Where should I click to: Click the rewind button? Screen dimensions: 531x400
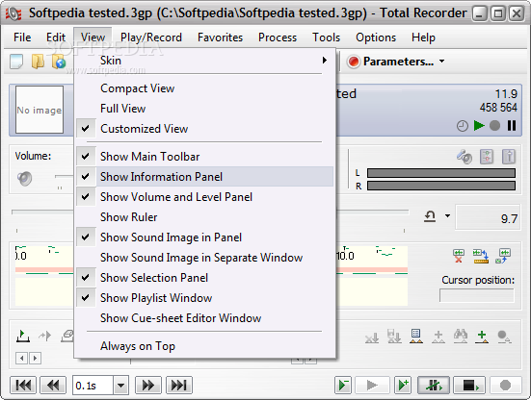(53, 386)
